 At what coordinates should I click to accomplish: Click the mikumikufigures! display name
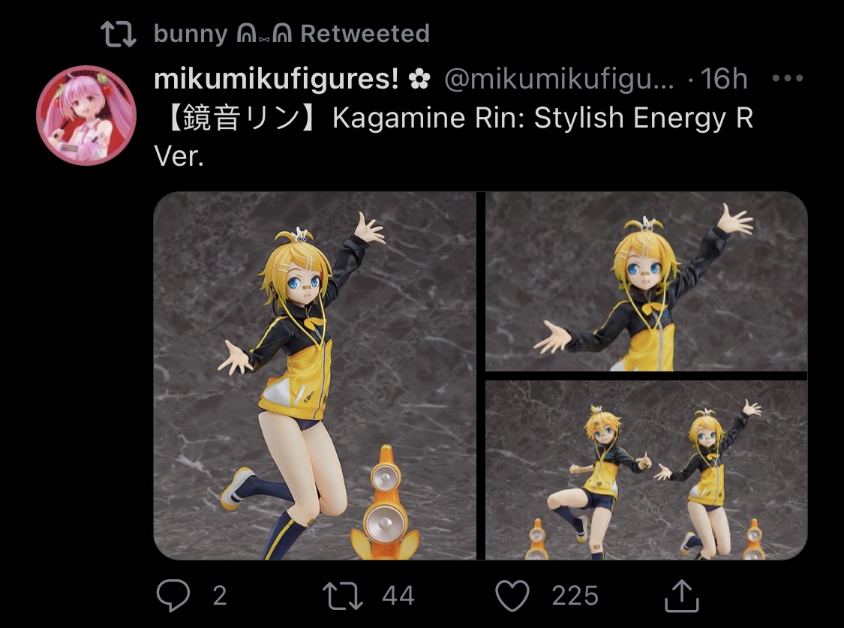pyautogui.click(x=276, y=79)
